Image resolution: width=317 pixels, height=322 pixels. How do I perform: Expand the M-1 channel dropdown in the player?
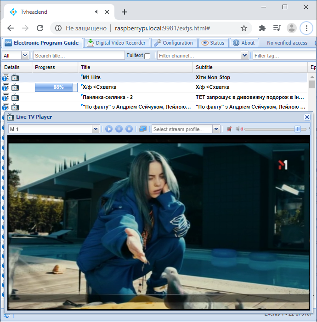tap(96, 129)
